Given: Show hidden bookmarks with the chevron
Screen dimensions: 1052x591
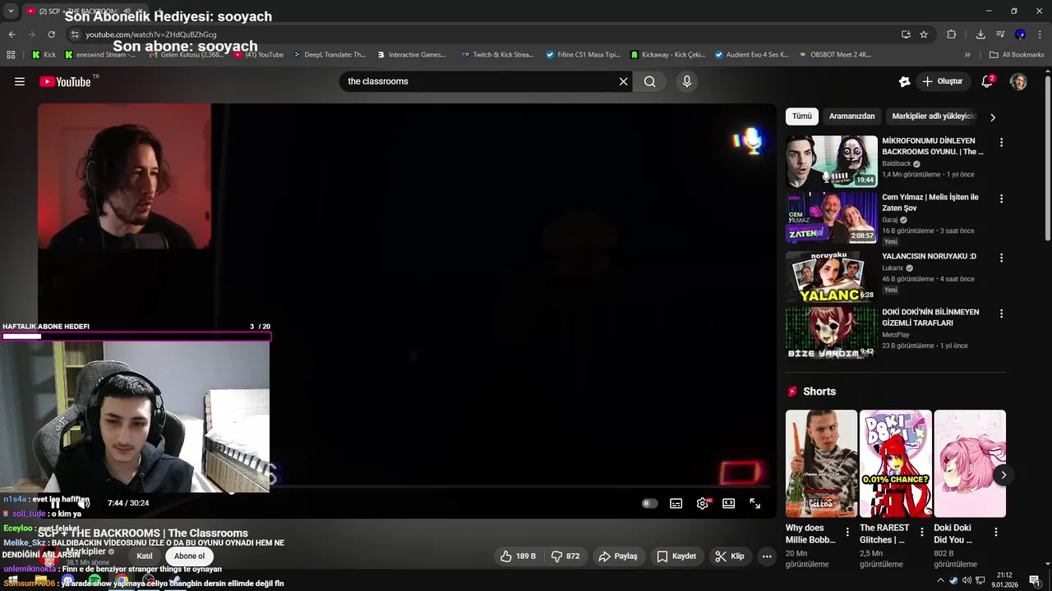Looking at the screenshot, I should tap(967, 55).
